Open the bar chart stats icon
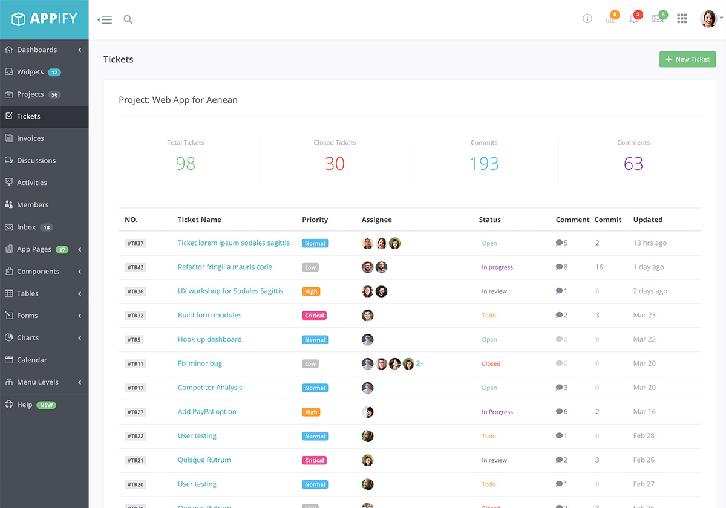 (610, 19)
